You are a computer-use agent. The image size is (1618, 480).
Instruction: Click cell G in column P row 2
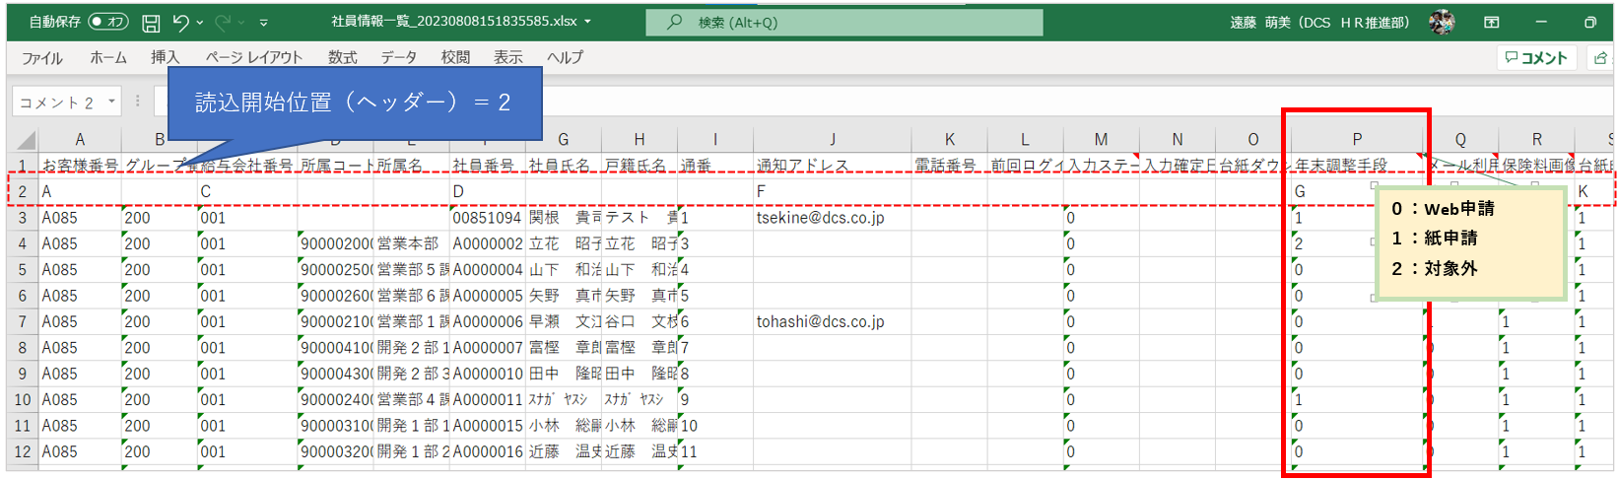click(x=1357, y=191)
